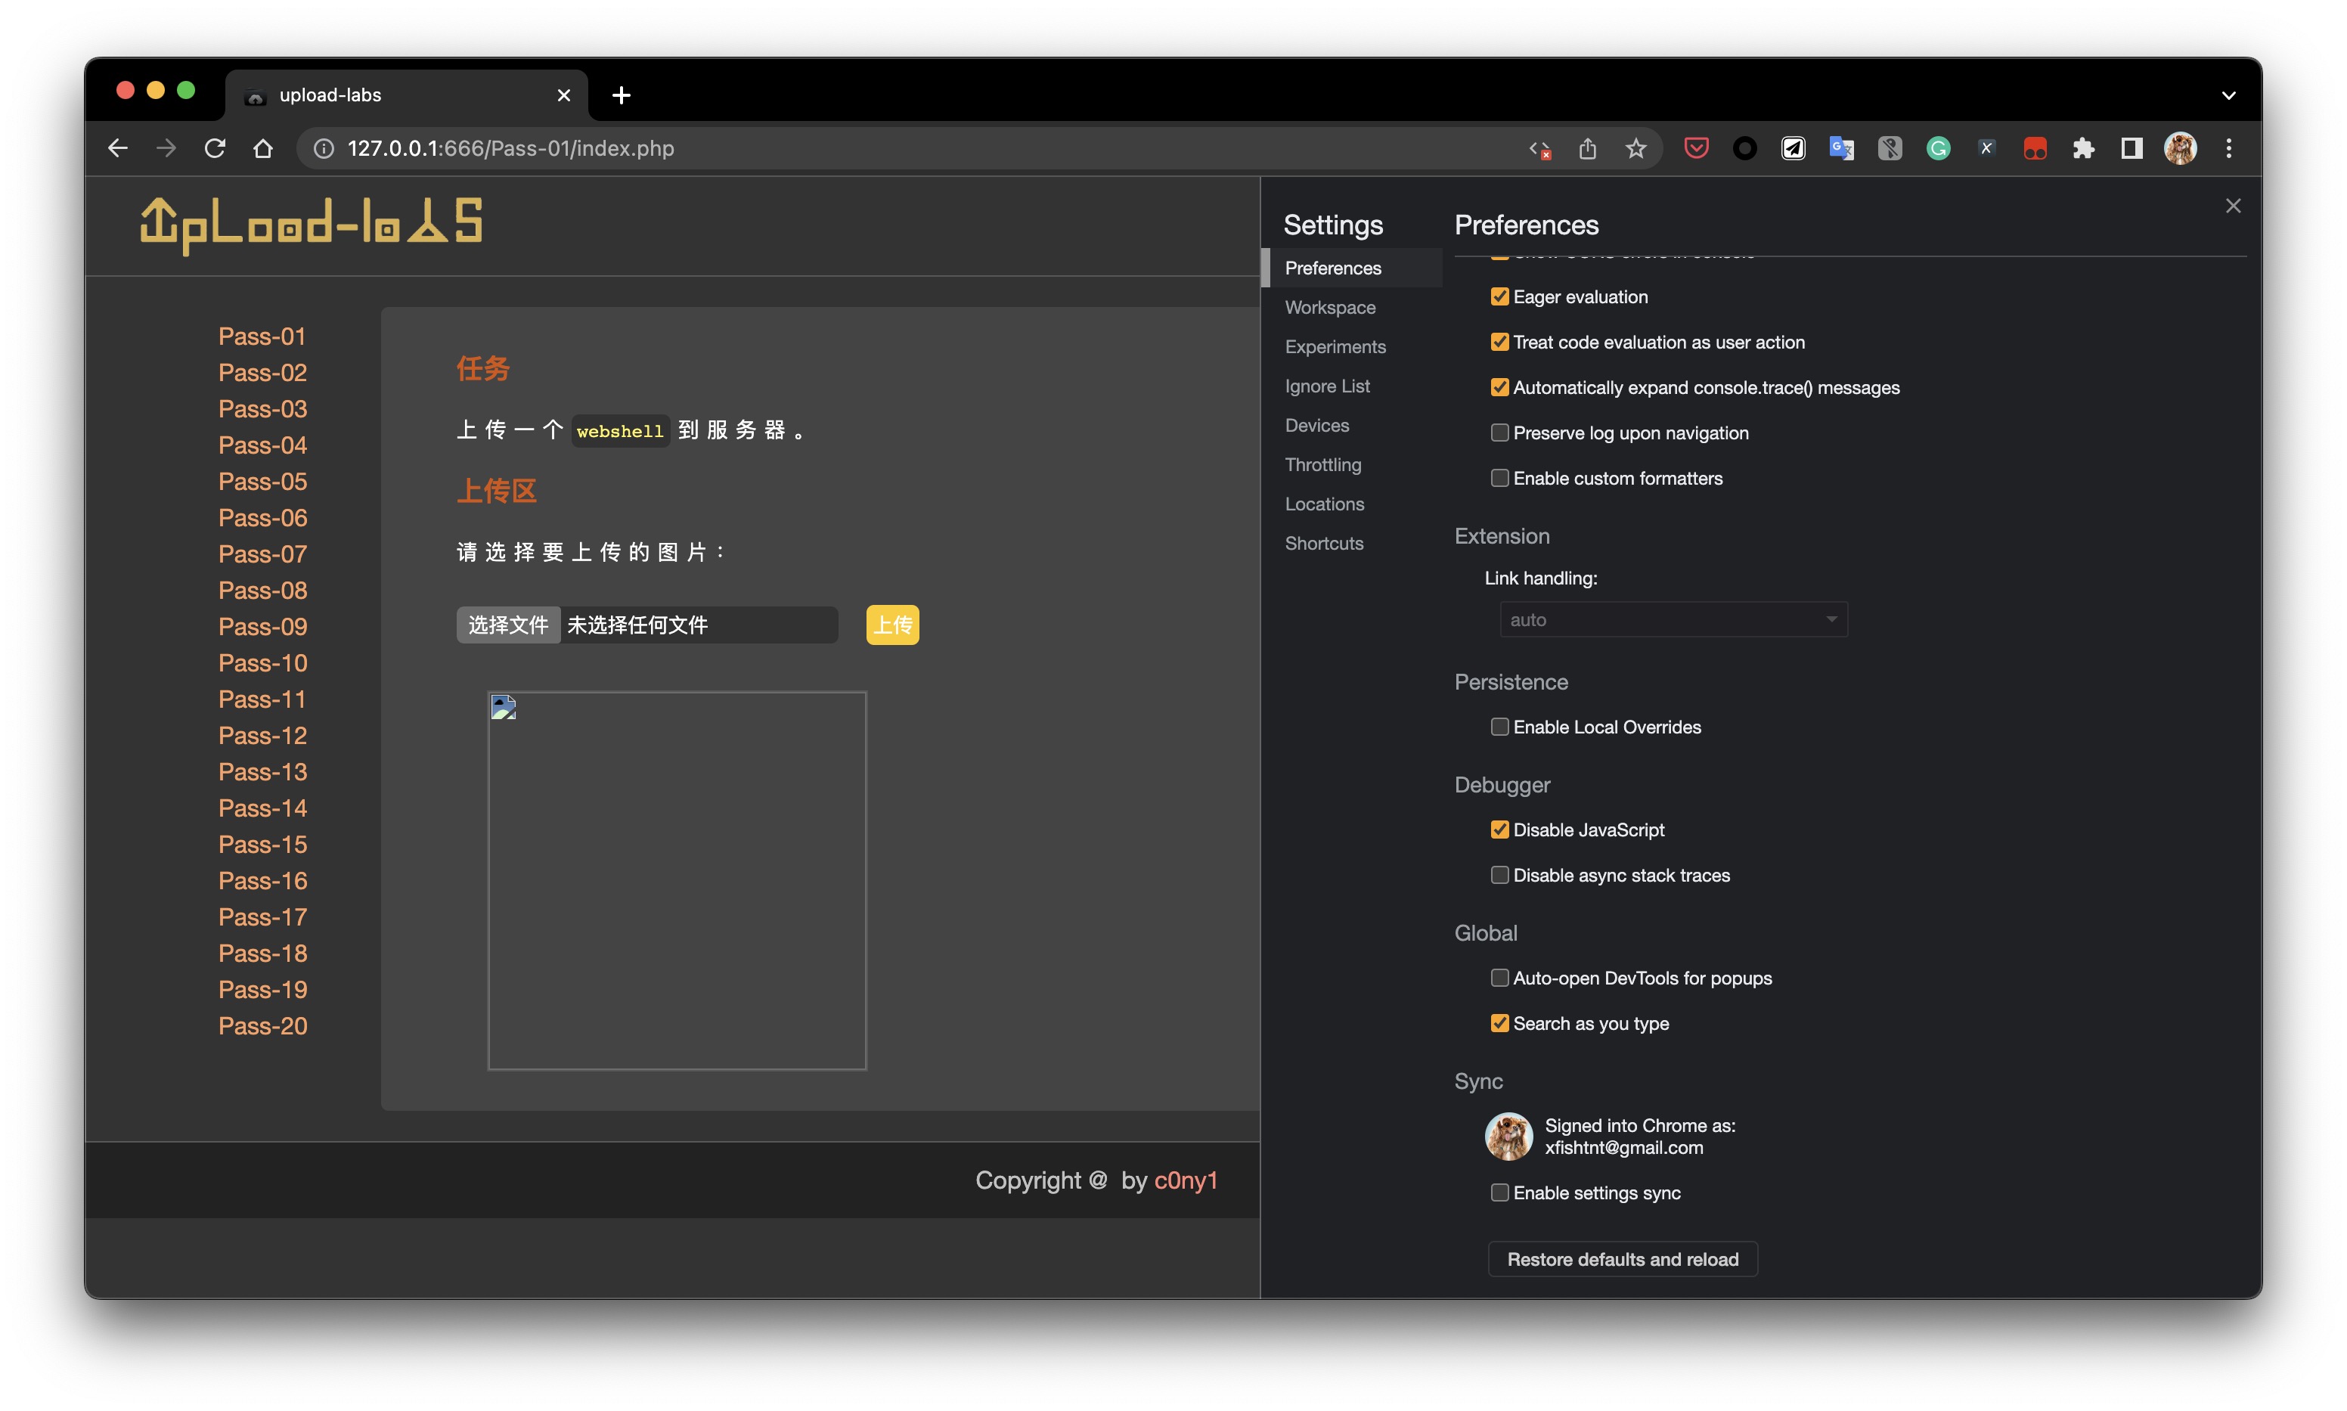Open the Extensions puzzle piece menu

(x=2083, y=148)
